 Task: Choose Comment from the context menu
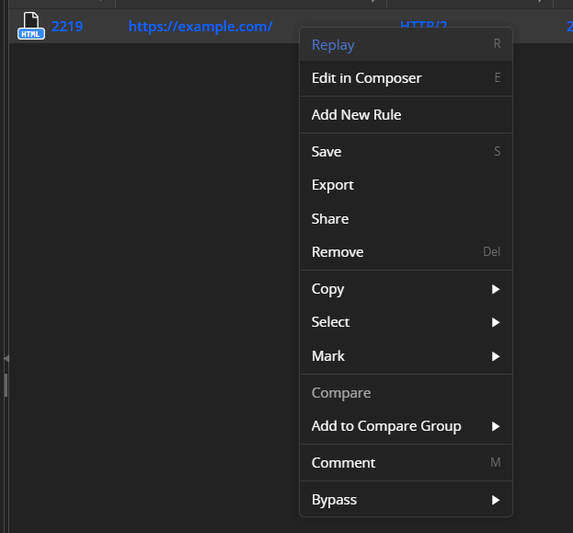coord(406,463)
